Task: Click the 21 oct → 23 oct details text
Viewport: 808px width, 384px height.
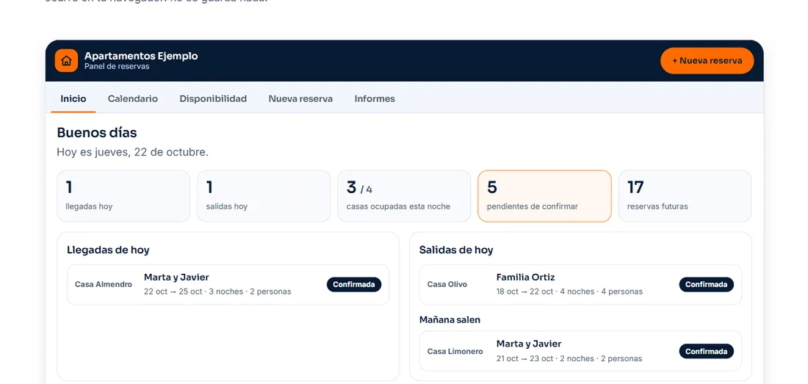Action: [x=569, y=359]
